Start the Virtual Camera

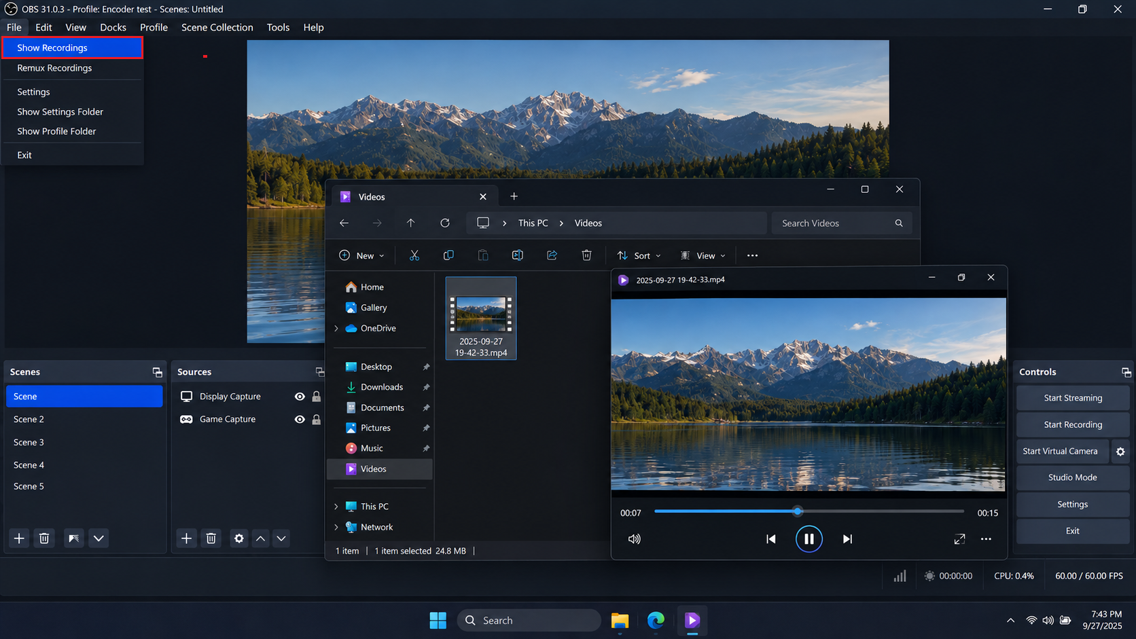pyautogui.click(x=1063, y=452)
